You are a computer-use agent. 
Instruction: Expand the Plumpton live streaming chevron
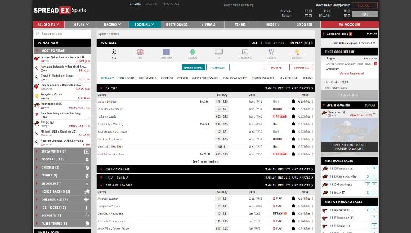coord(374,114)
